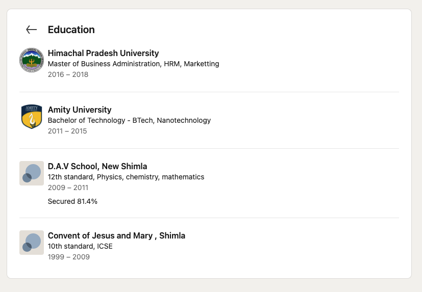The height and width of the screenshot is (292, 422).
Task: Open the Himachal Pradesh University logo
Action: pyautogui.click(x=32, y=60)
